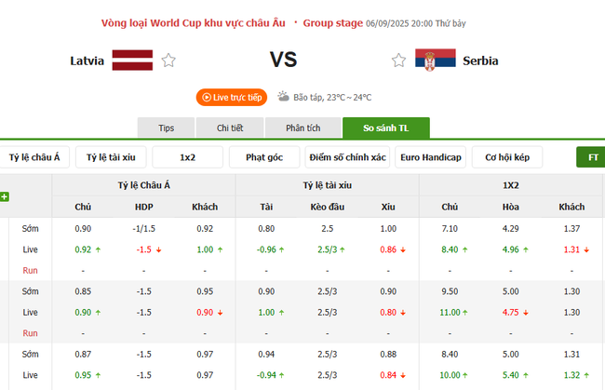
Task: Click the green FT button
Action: click(x=592, y=157)
